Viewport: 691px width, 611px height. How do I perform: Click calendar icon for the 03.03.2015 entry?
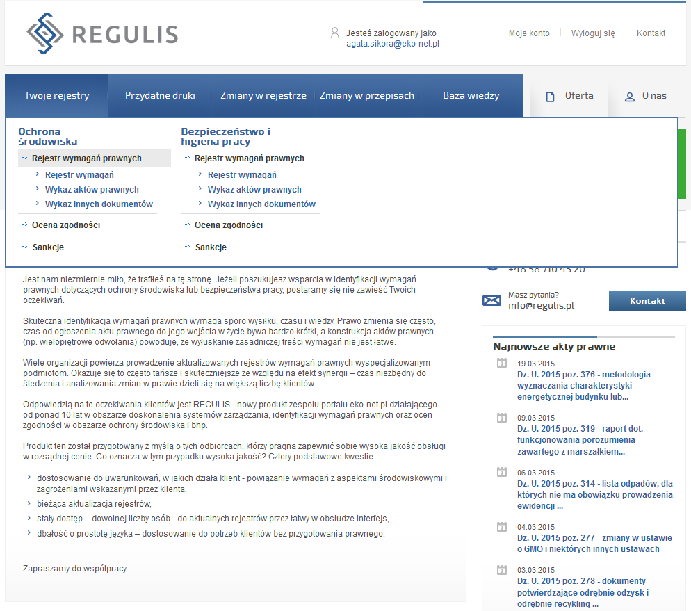coord(501,570)
